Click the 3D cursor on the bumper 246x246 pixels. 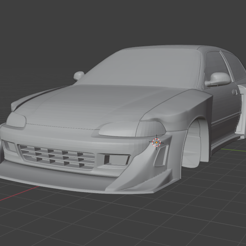pos(156,143)
